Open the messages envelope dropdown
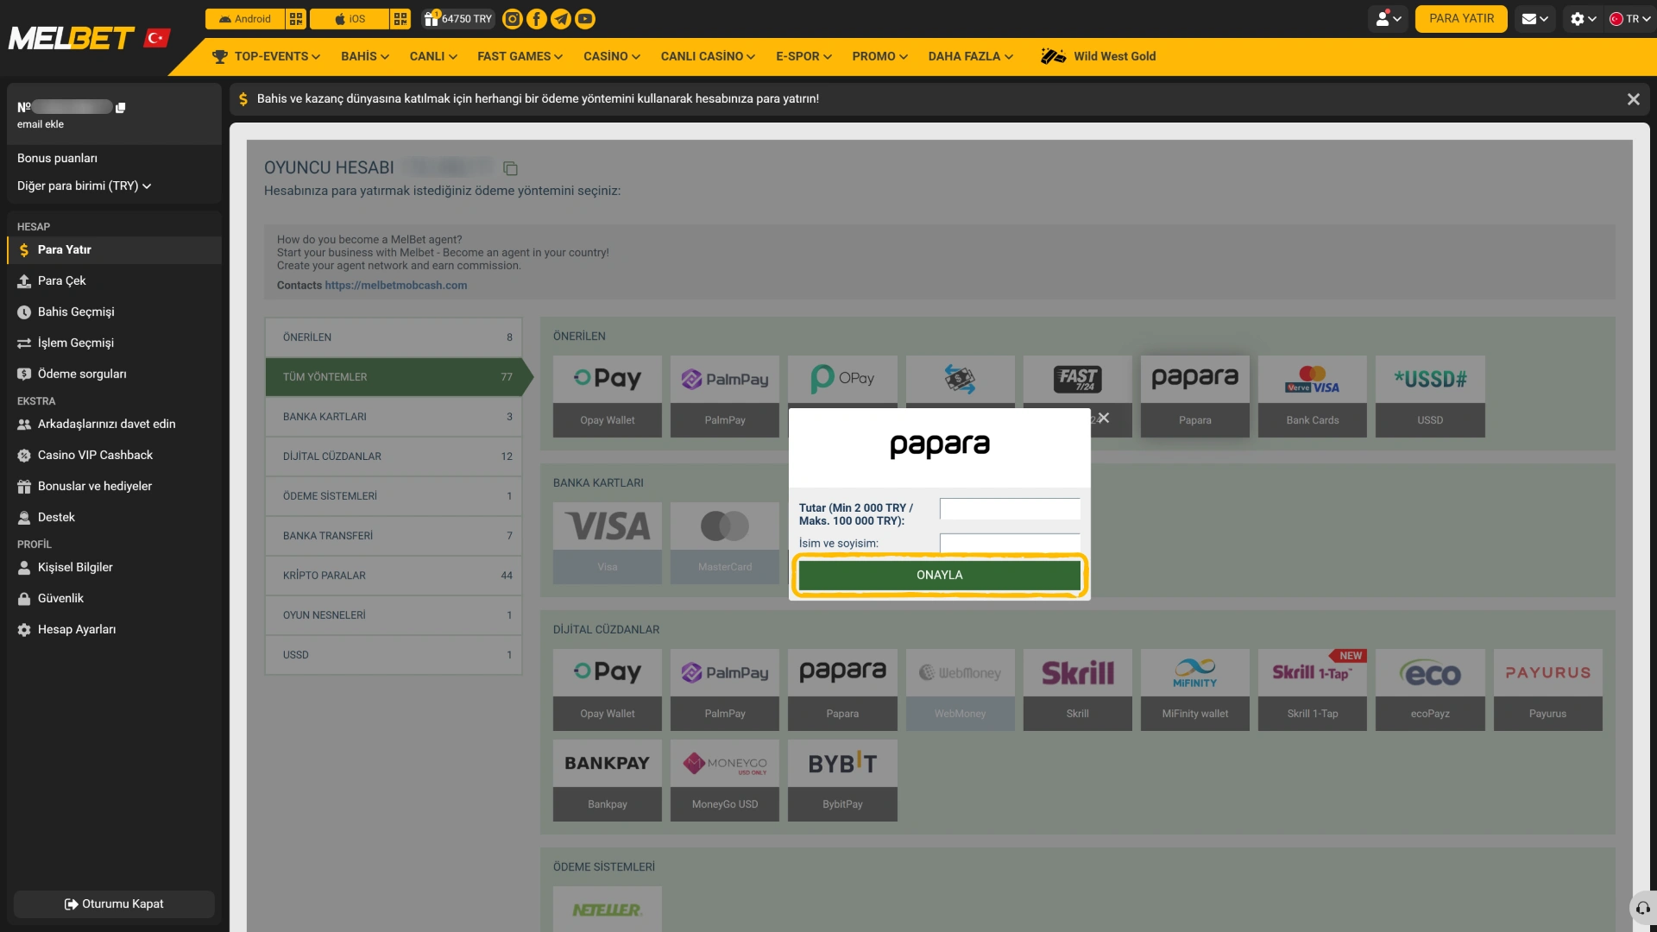 pyautogui.click(x=1534, y=19)
